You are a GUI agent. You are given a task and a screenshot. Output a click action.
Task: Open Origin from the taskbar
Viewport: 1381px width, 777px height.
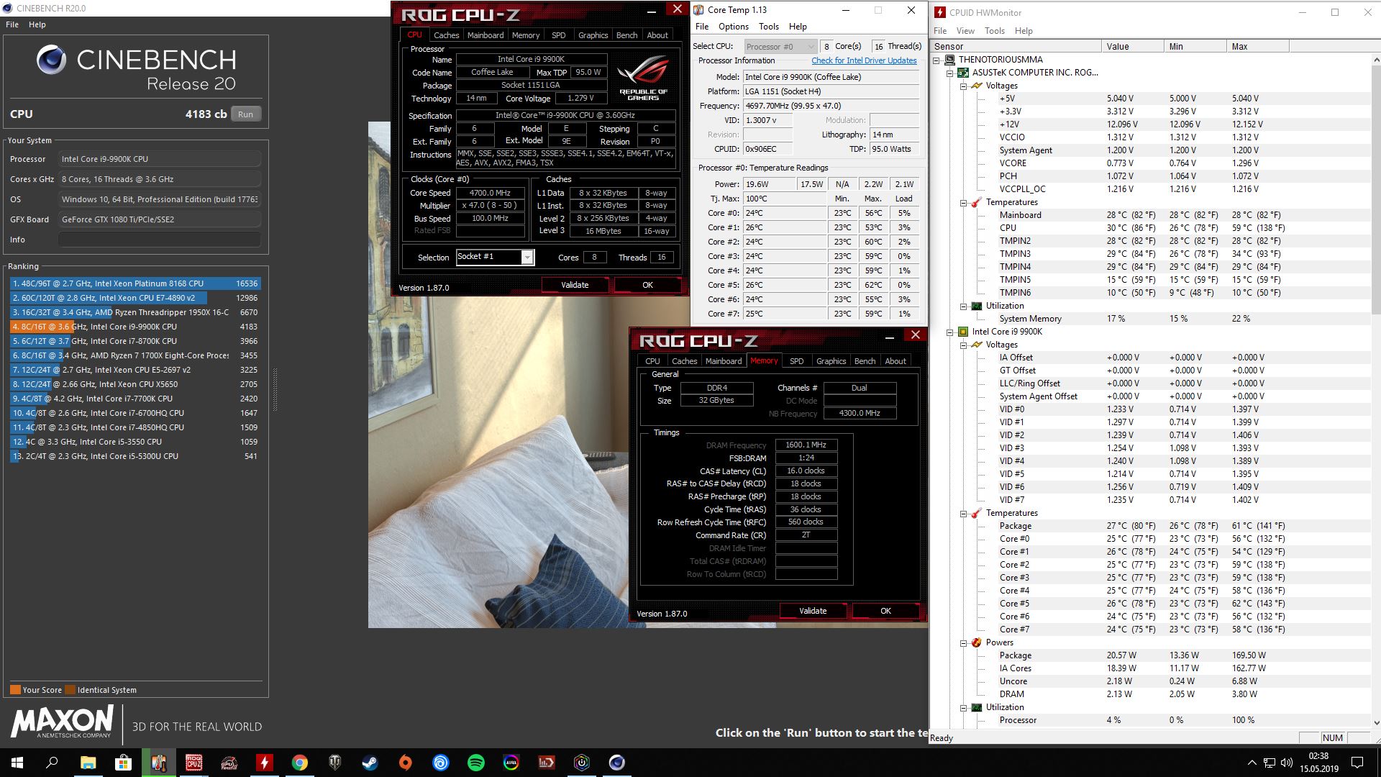pos(406,763)
